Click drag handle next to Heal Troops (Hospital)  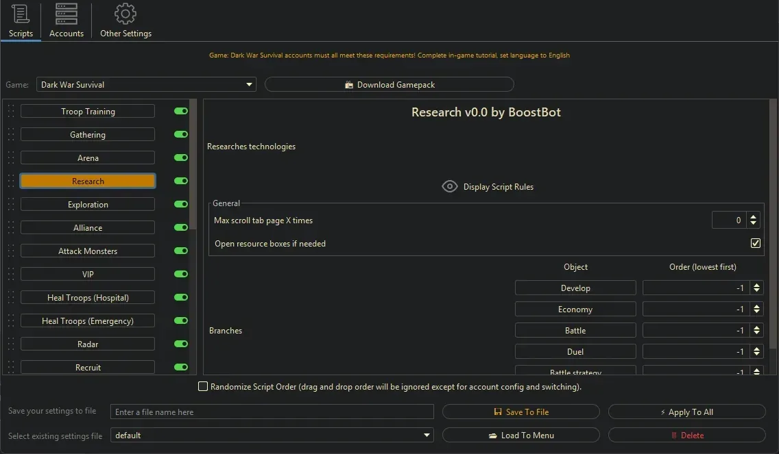[x=11, y=298]
